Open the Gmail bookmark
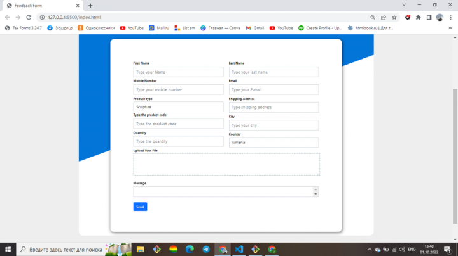The width and height of the screenshot is (458, 256). [255, 28]
